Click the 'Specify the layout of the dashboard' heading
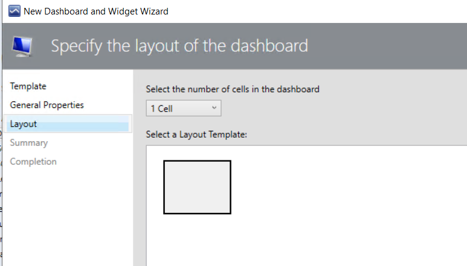Screen dimensions: 467x266 point(179,46)
